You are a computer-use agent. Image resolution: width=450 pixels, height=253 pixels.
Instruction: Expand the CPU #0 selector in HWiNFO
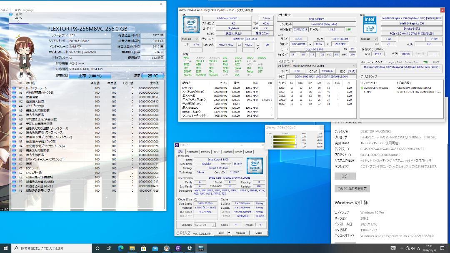(x=190, y=39)
